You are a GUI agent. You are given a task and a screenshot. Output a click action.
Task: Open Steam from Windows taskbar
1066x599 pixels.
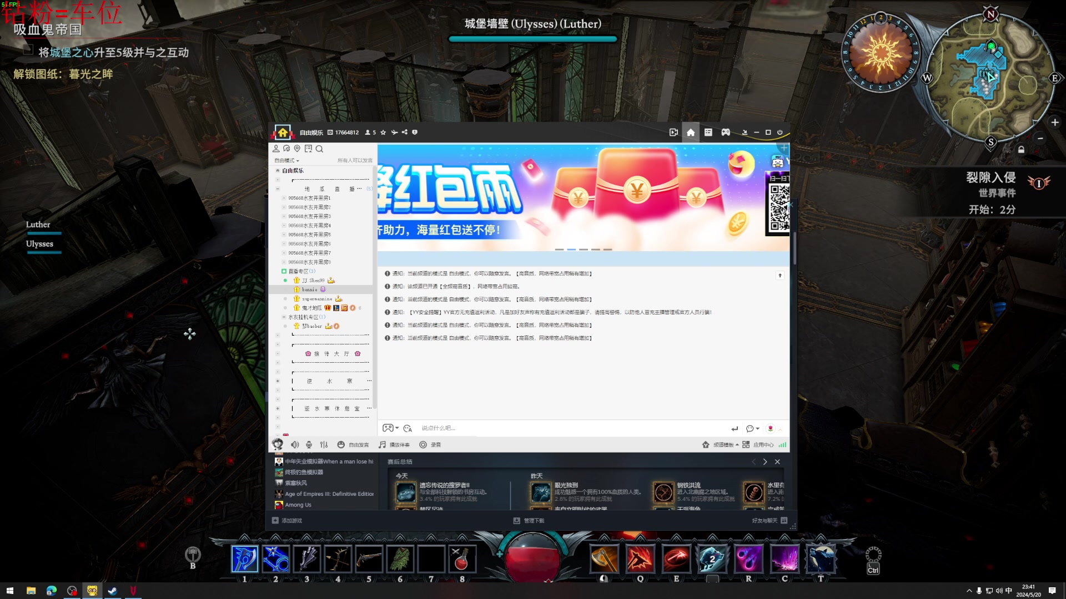pos(113,591)
